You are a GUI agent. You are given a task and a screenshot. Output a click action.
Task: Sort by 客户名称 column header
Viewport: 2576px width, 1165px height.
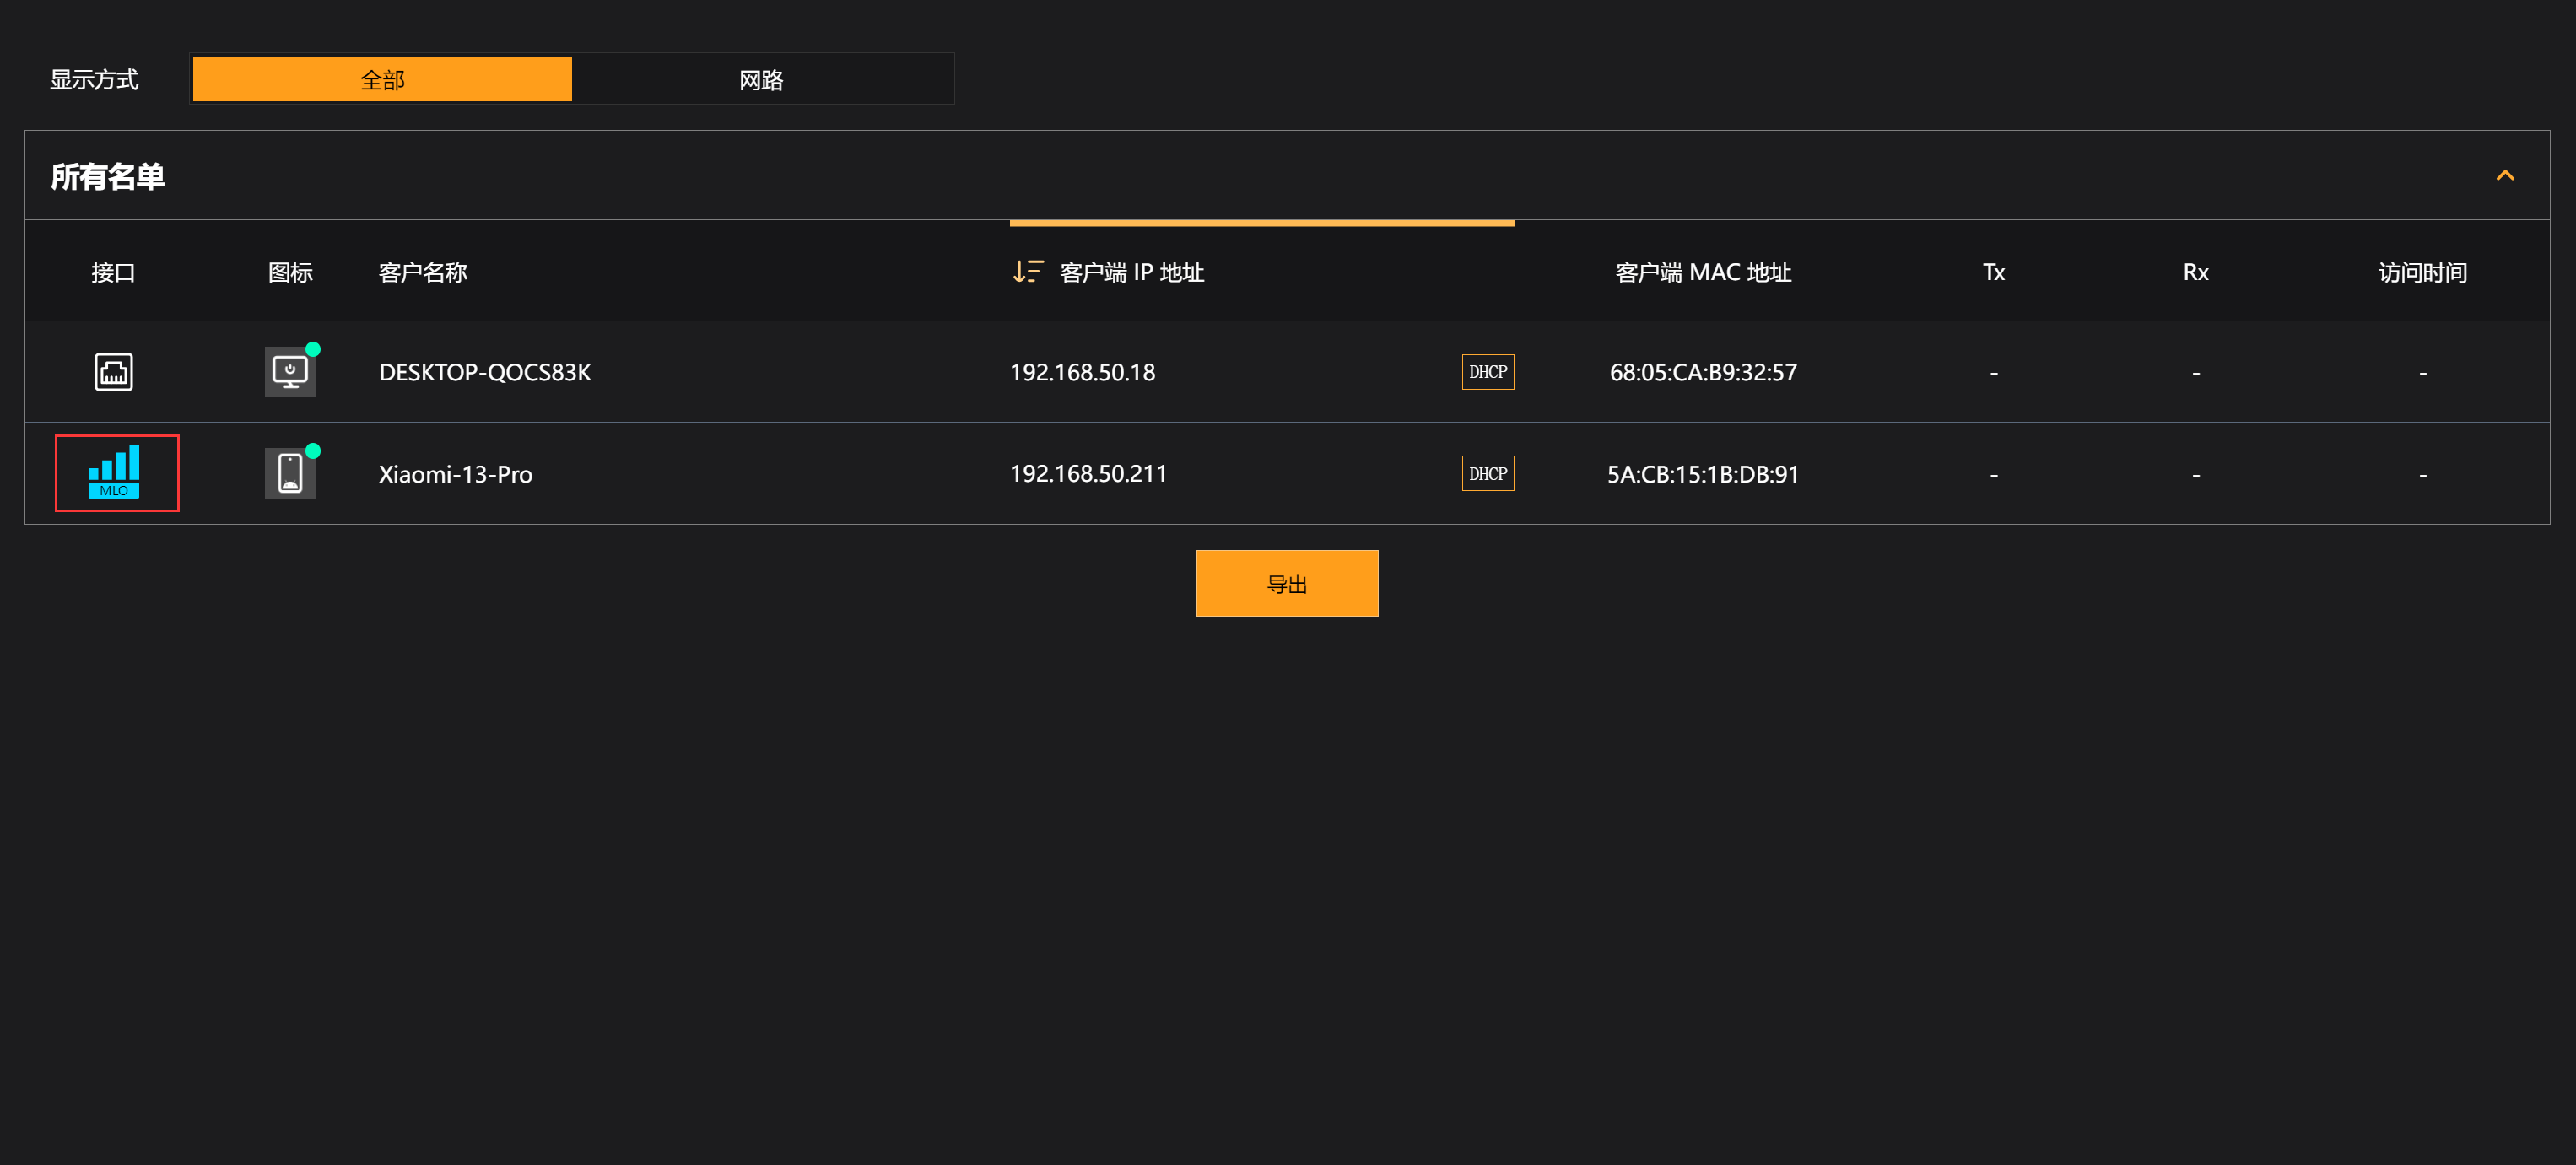click(x=422, y=272)
